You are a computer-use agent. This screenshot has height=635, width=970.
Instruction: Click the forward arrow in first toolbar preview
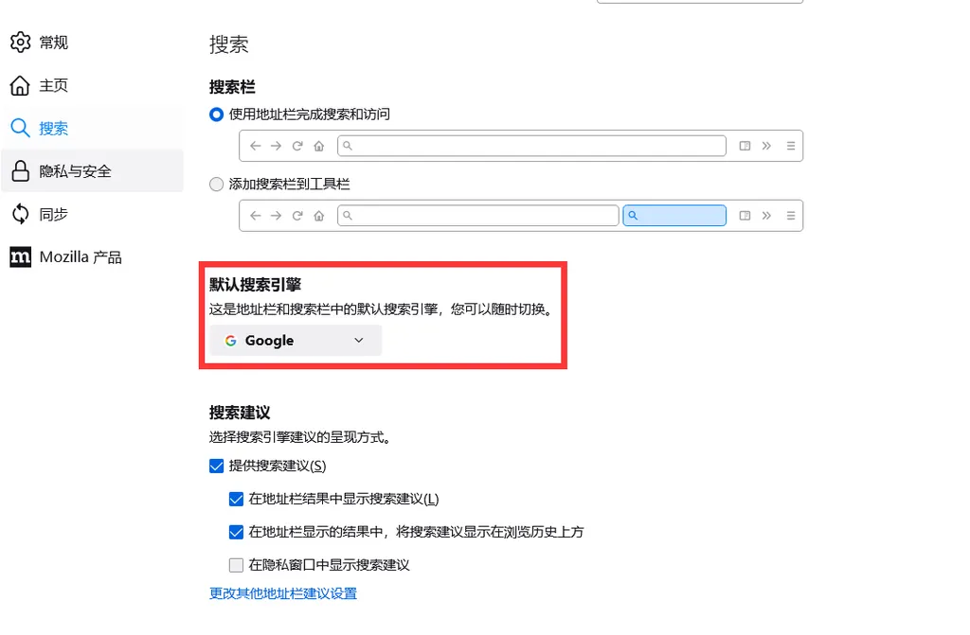click(276, 146)
